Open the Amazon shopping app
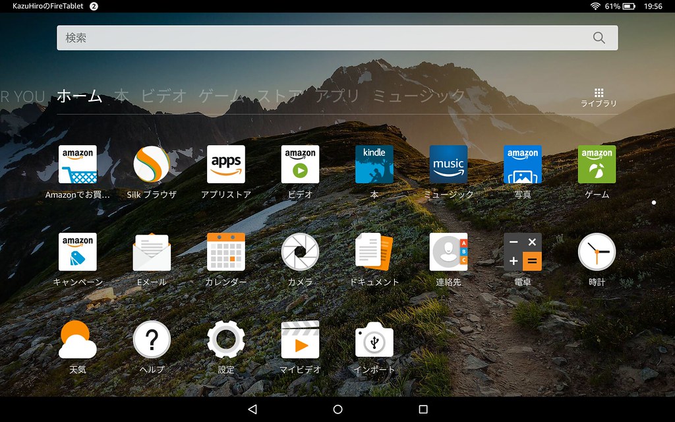 click(78, 164)
